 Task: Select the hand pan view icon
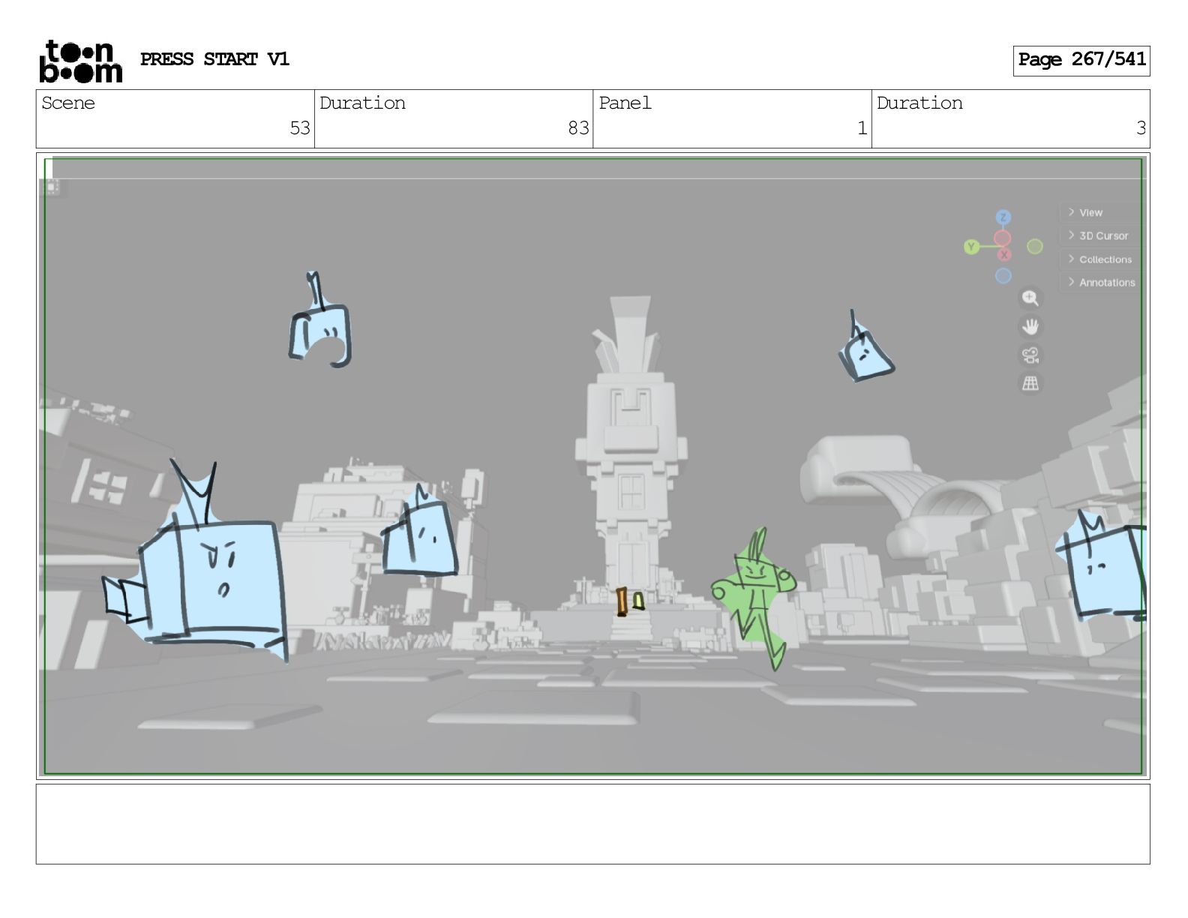(1030, 326)
